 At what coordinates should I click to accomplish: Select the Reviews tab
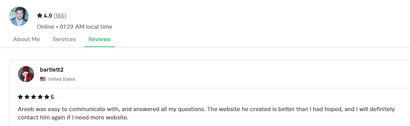coord(99,39)
